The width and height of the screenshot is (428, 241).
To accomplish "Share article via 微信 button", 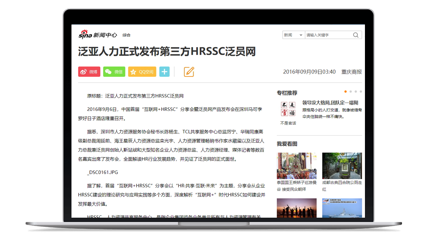I will pos(114,72).
